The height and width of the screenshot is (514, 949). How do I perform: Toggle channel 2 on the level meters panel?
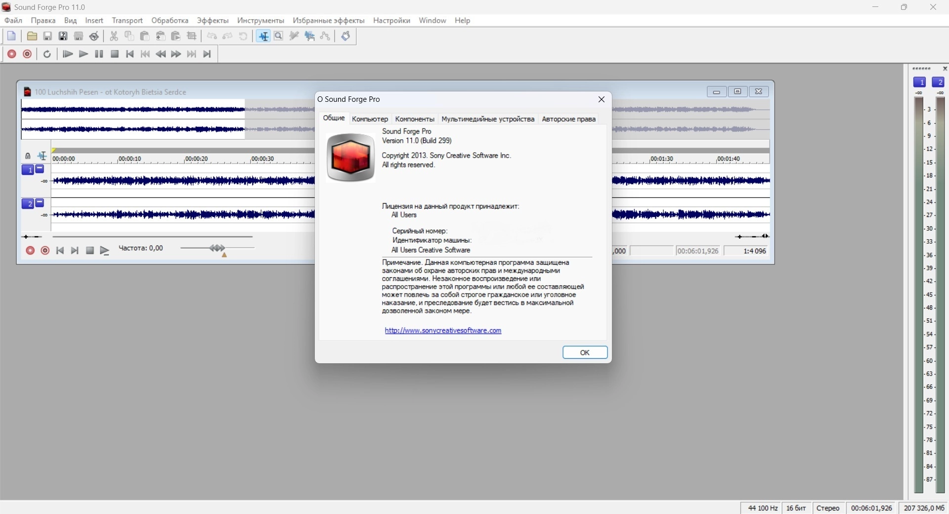(938, 83)
